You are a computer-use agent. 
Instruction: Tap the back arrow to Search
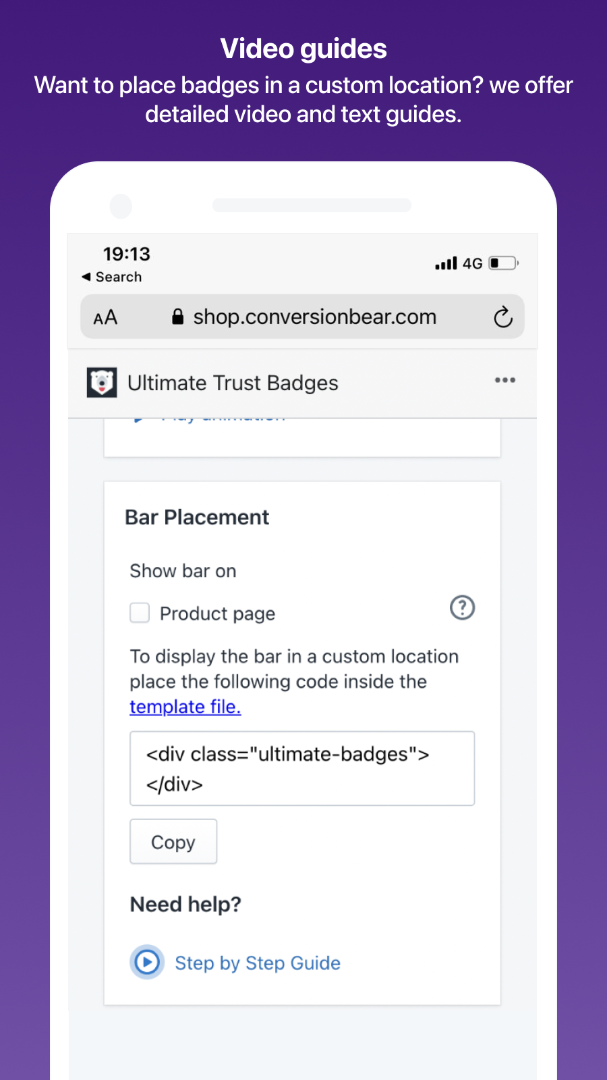[x=86, y=277]
